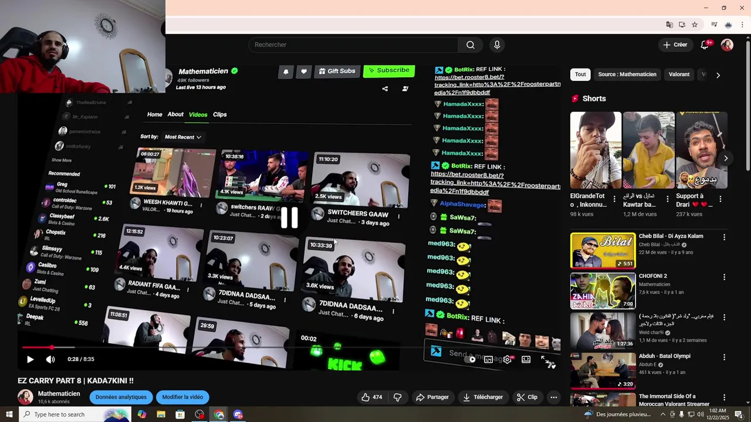Image resolution: width=751 pixels, height=422 pixels.
Task: Open the Abduh - Batal Olympi title
Action: point(665,356)
